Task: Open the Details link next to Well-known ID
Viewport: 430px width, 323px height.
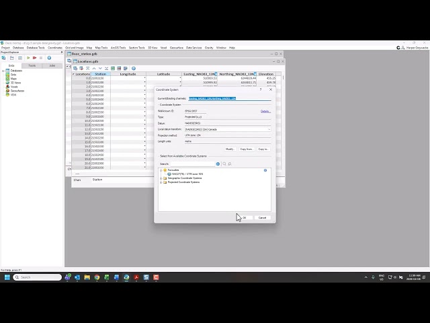Action: [x=265, y=111]
